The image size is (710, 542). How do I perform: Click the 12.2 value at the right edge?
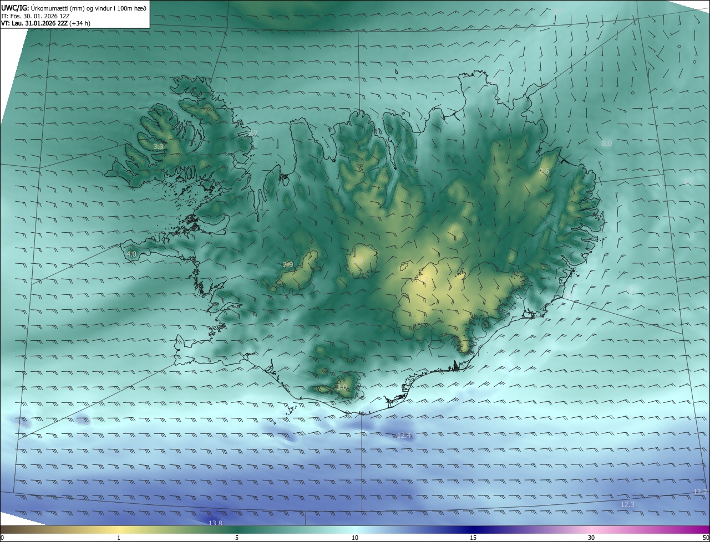coord(700,492)
